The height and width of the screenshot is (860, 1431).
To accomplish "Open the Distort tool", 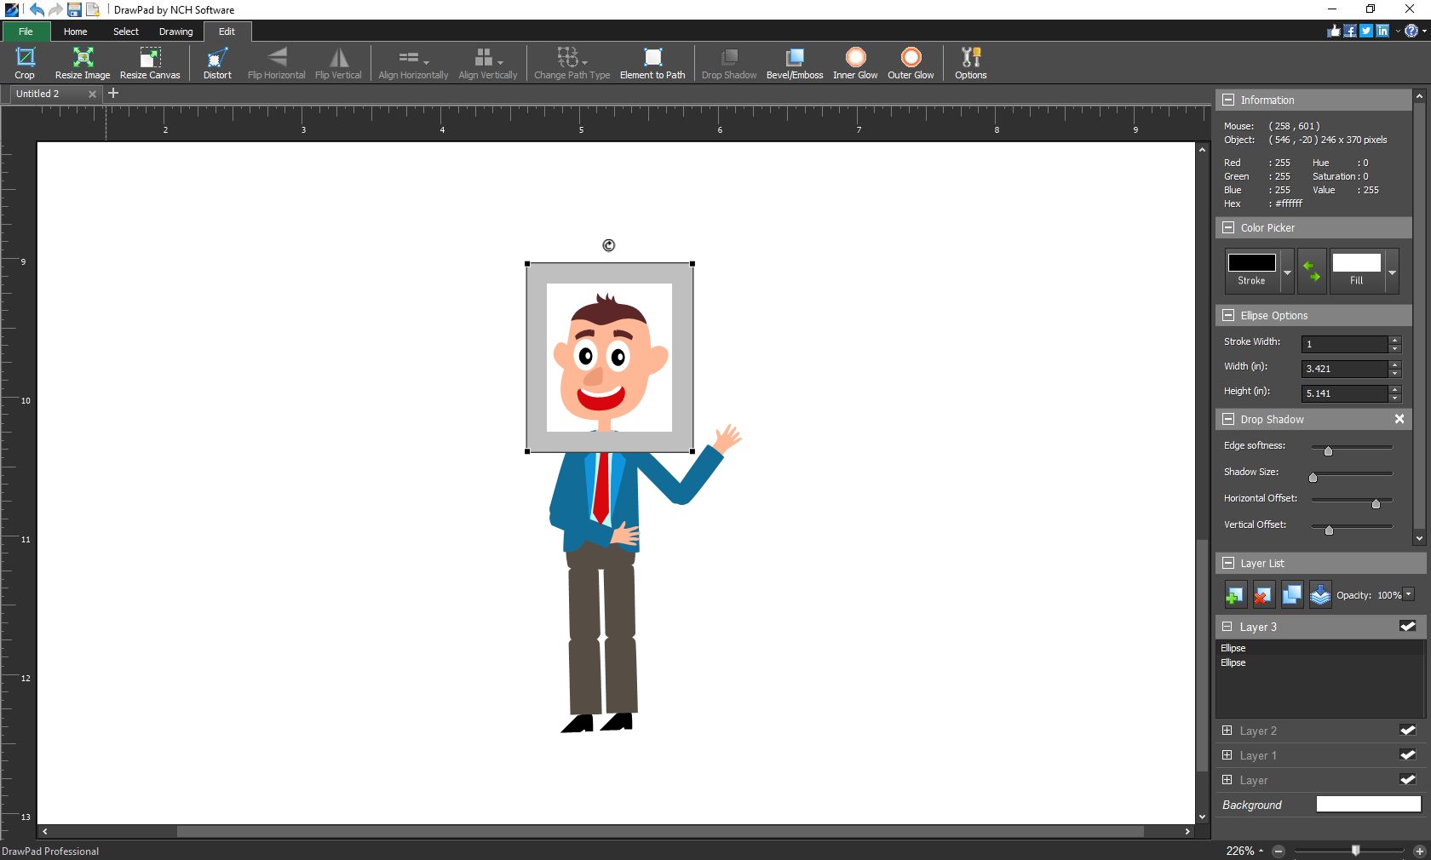I will [x=216, y=62].
